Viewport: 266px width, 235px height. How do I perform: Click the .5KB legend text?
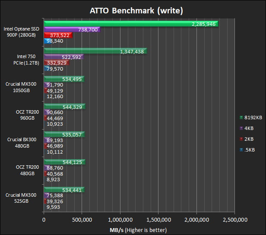(250, 150)
